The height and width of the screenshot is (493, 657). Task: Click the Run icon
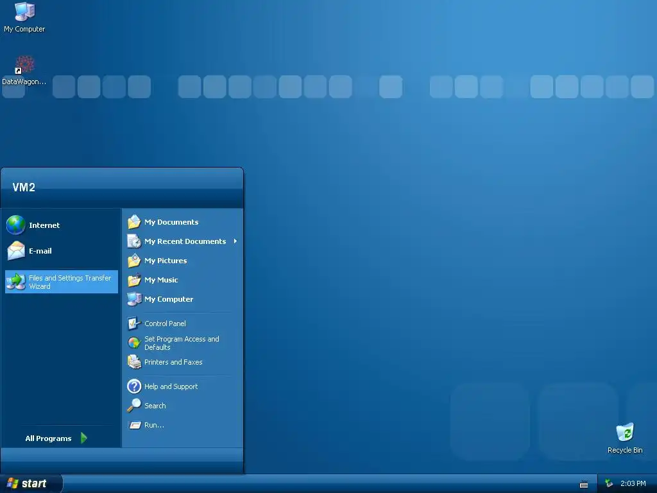134,425
